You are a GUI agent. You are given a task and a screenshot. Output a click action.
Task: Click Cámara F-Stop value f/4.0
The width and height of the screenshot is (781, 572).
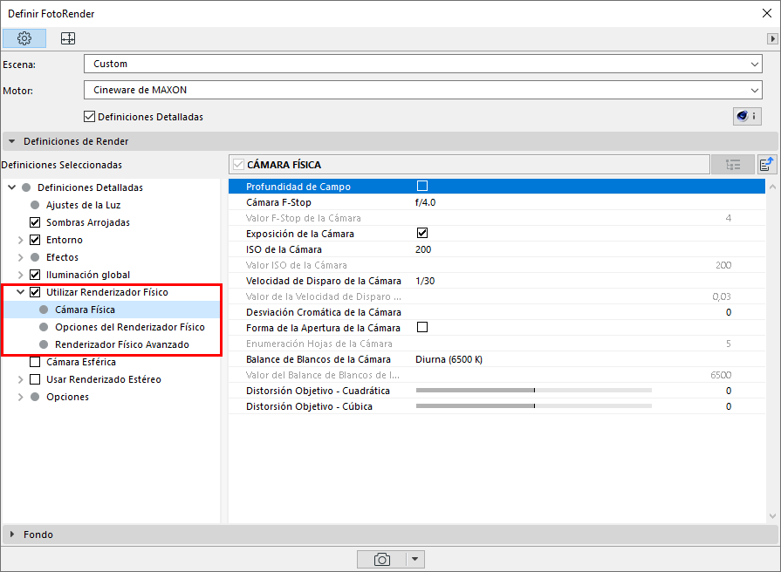[425, 202]
